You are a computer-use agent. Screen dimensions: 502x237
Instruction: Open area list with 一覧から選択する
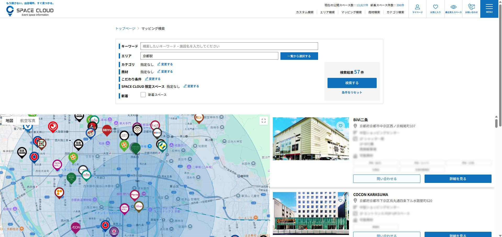299,56
